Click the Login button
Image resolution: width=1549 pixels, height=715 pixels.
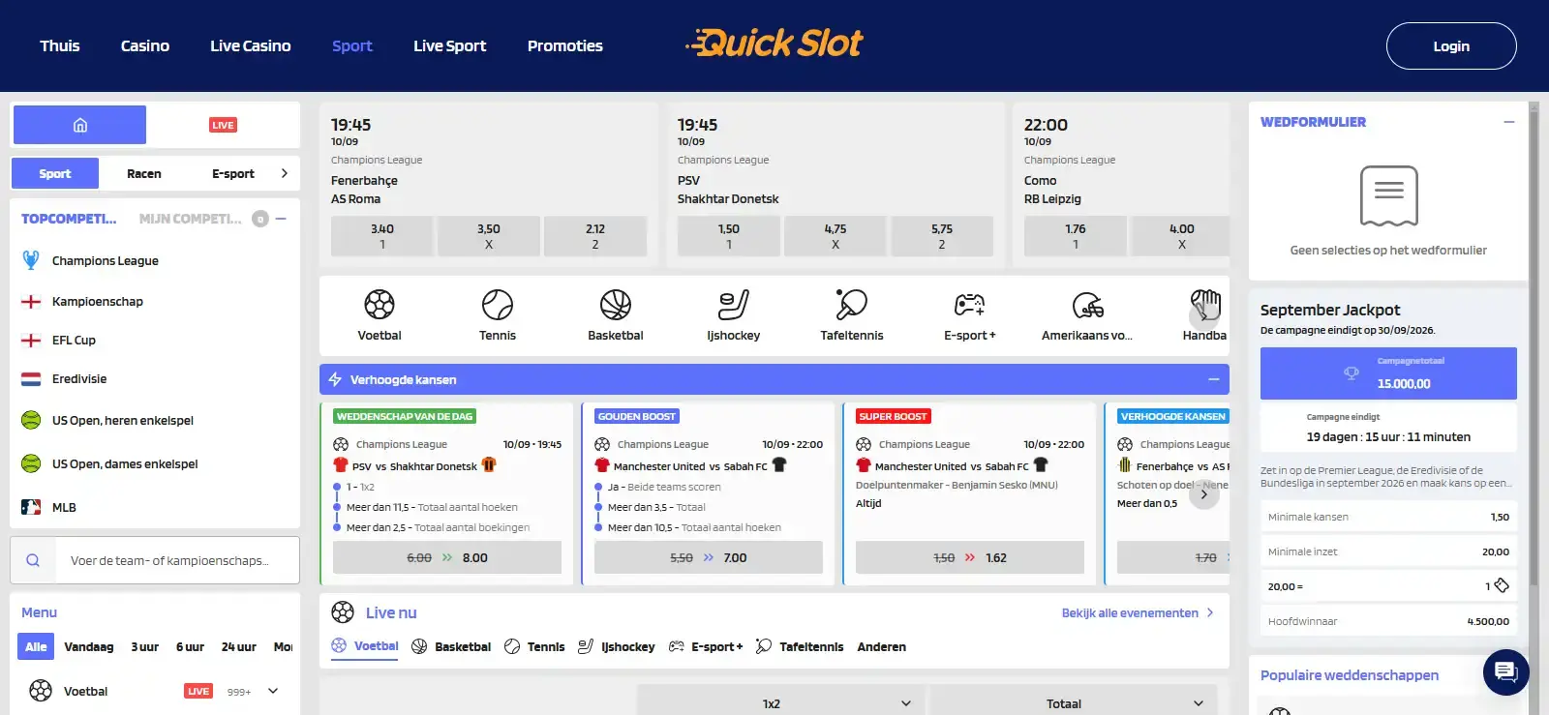click(x=1451, y=45)
